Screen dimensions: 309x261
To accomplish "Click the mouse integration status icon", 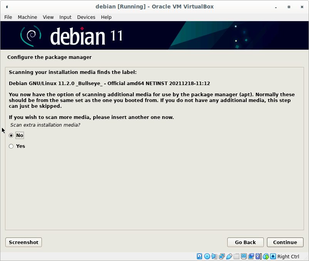I will pyautogui.click(x=265, y=256).
